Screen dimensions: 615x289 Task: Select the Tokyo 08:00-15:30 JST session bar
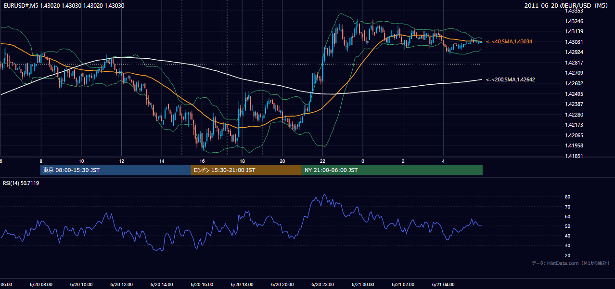point(115,170)
